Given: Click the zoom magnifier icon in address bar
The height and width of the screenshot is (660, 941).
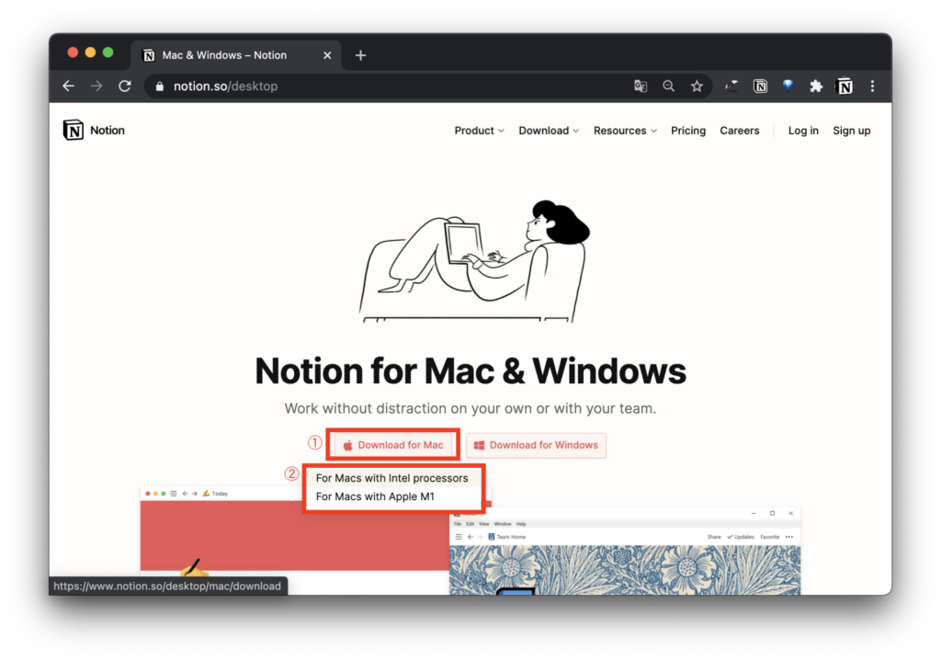Looking at the screenshot, I should 669,85.
